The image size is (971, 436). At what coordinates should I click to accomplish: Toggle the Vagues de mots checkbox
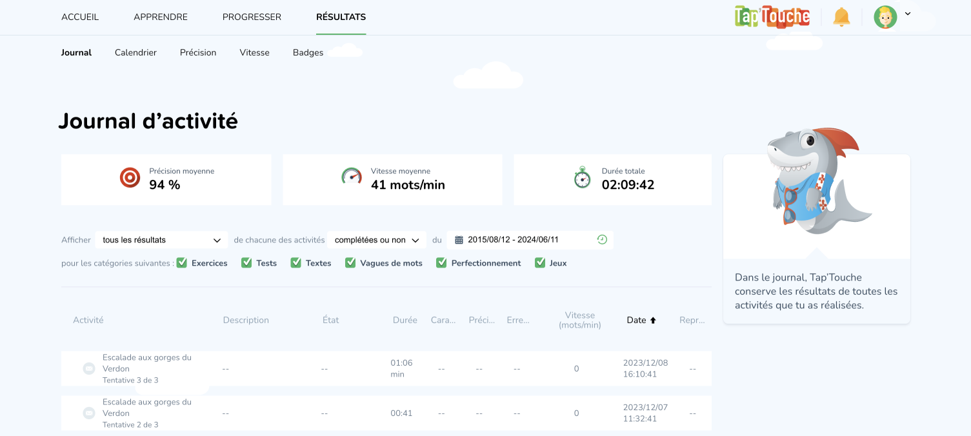350,263
